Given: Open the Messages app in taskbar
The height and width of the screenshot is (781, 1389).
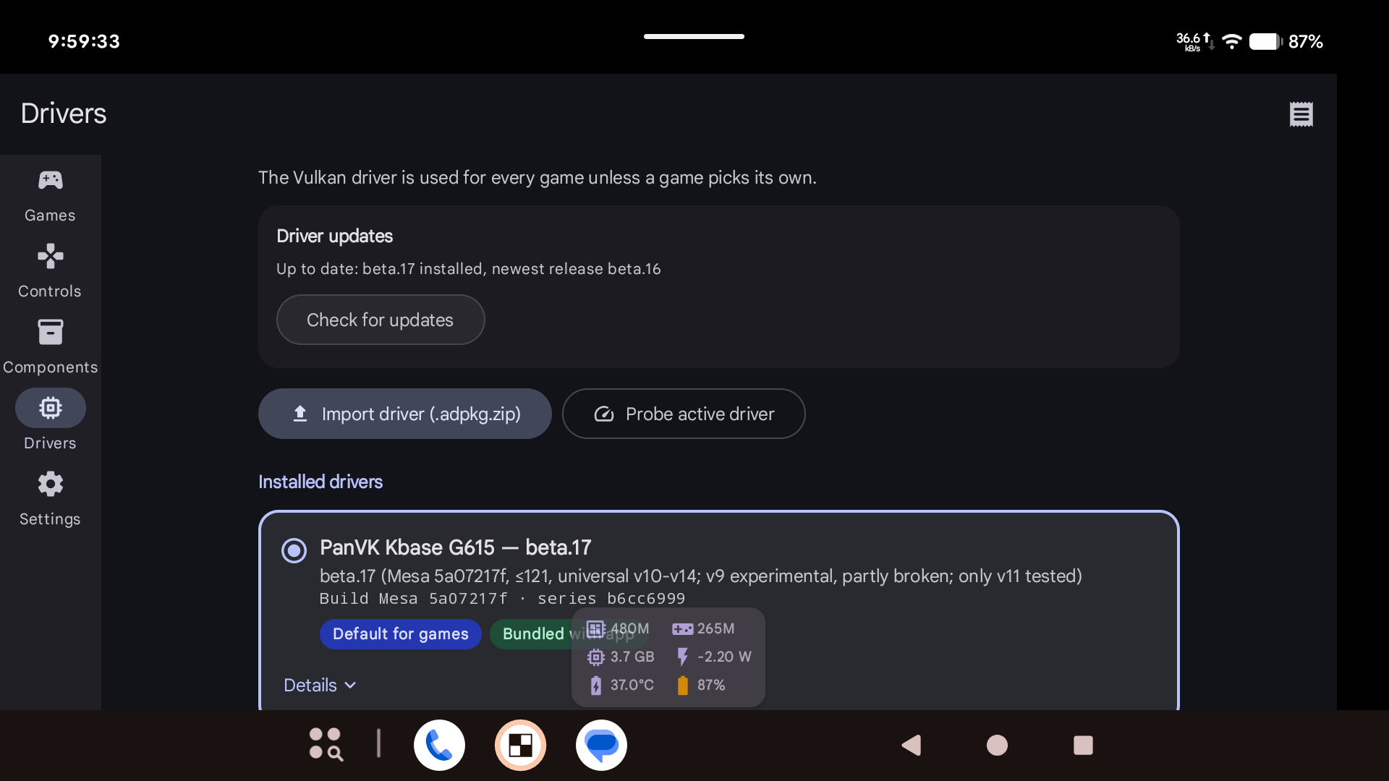Looking at the screenshot, I should 601,745.
